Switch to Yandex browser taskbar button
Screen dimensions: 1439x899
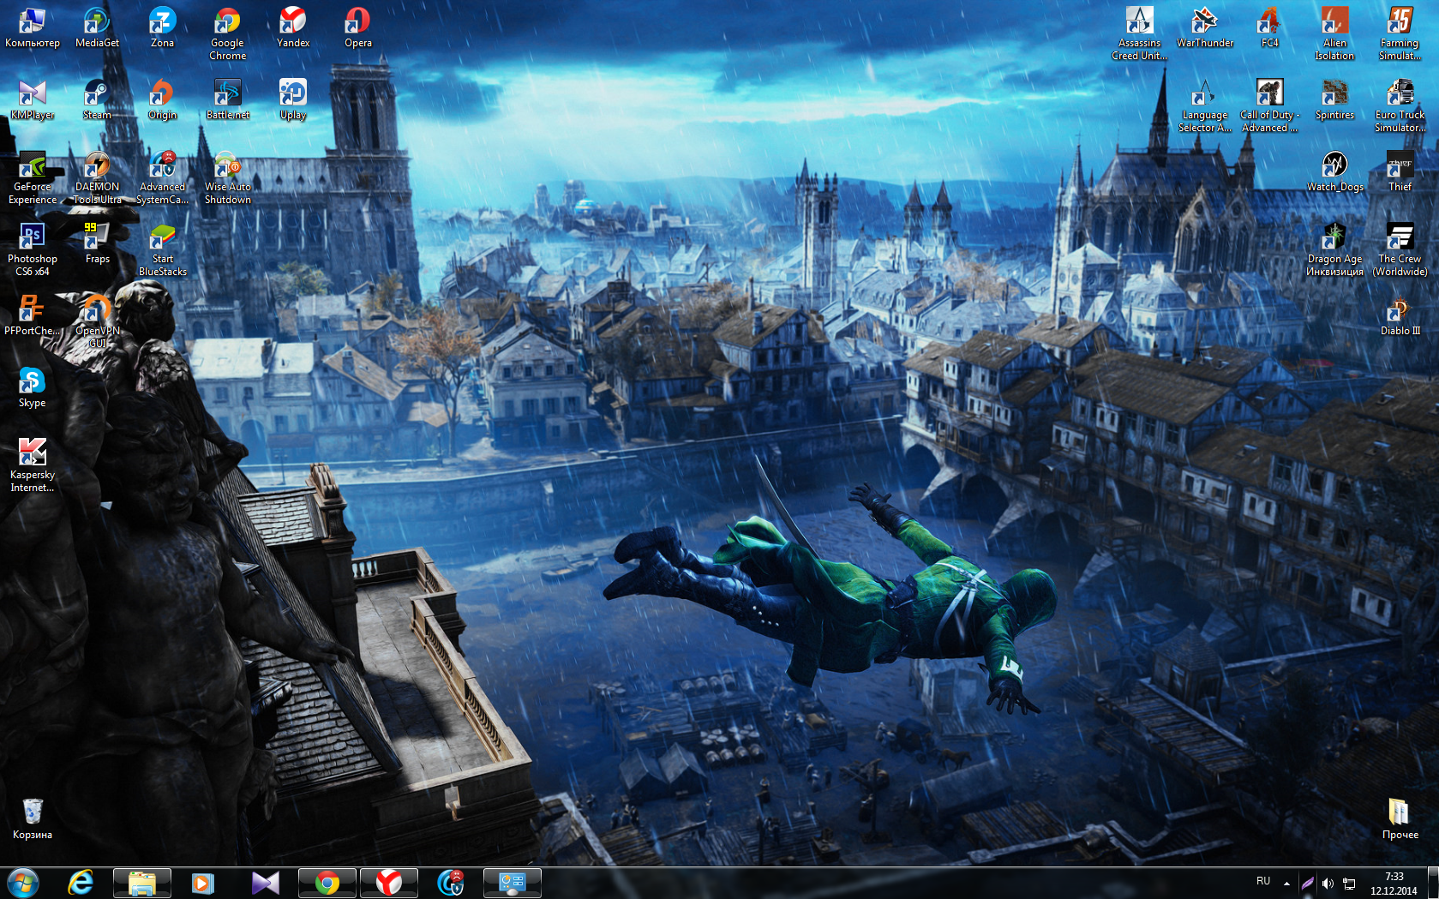click(388, 883)
